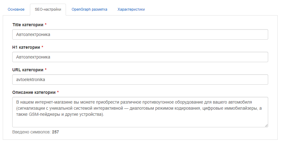Select the SEO-настройки tab
The image size is (281, 145).
(48, 9)
